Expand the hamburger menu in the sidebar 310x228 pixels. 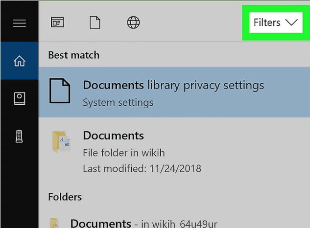point(19,23)
